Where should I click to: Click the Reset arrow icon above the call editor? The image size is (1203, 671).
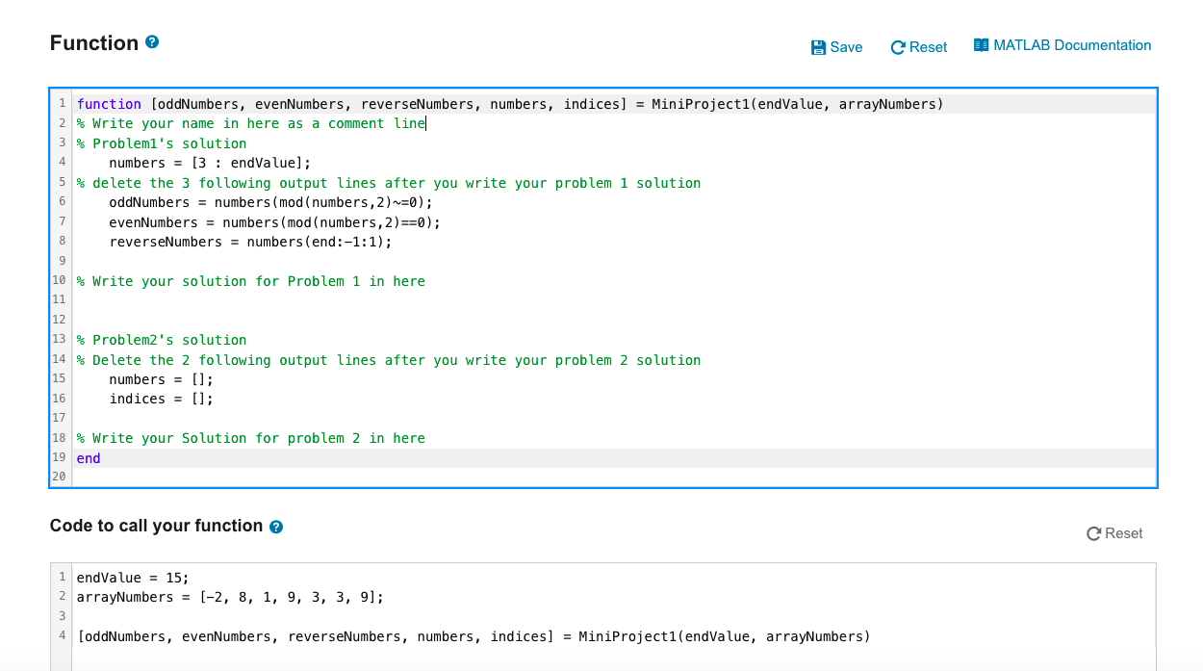tap(1093, 532)
